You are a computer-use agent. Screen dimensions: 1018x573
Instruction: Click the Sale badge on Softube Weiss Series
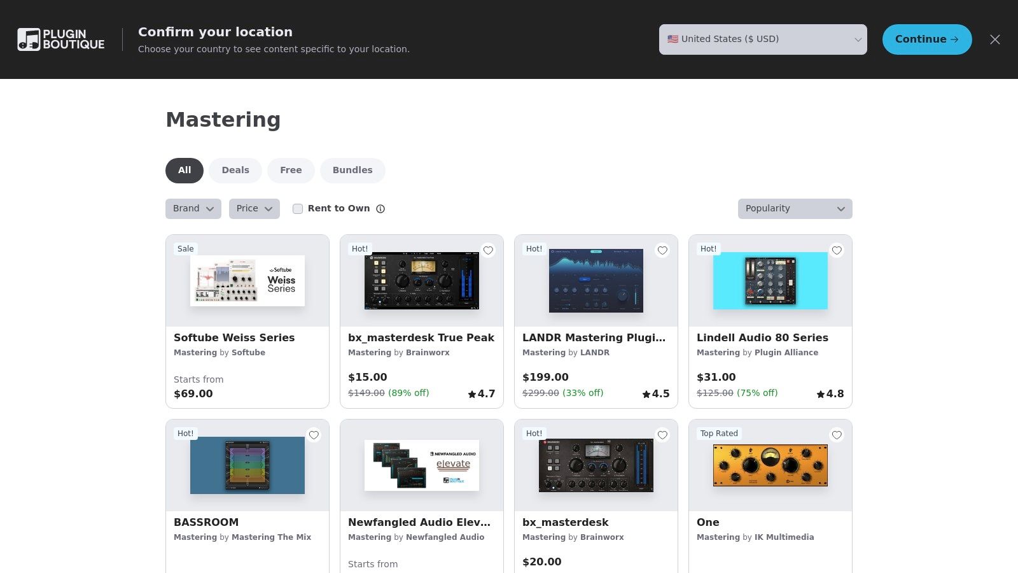186,249
